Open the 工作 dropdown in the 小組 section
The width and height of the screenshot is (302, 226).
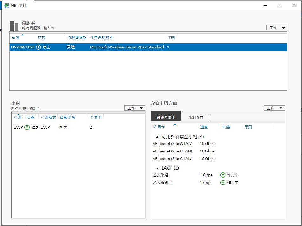(135, 108)
